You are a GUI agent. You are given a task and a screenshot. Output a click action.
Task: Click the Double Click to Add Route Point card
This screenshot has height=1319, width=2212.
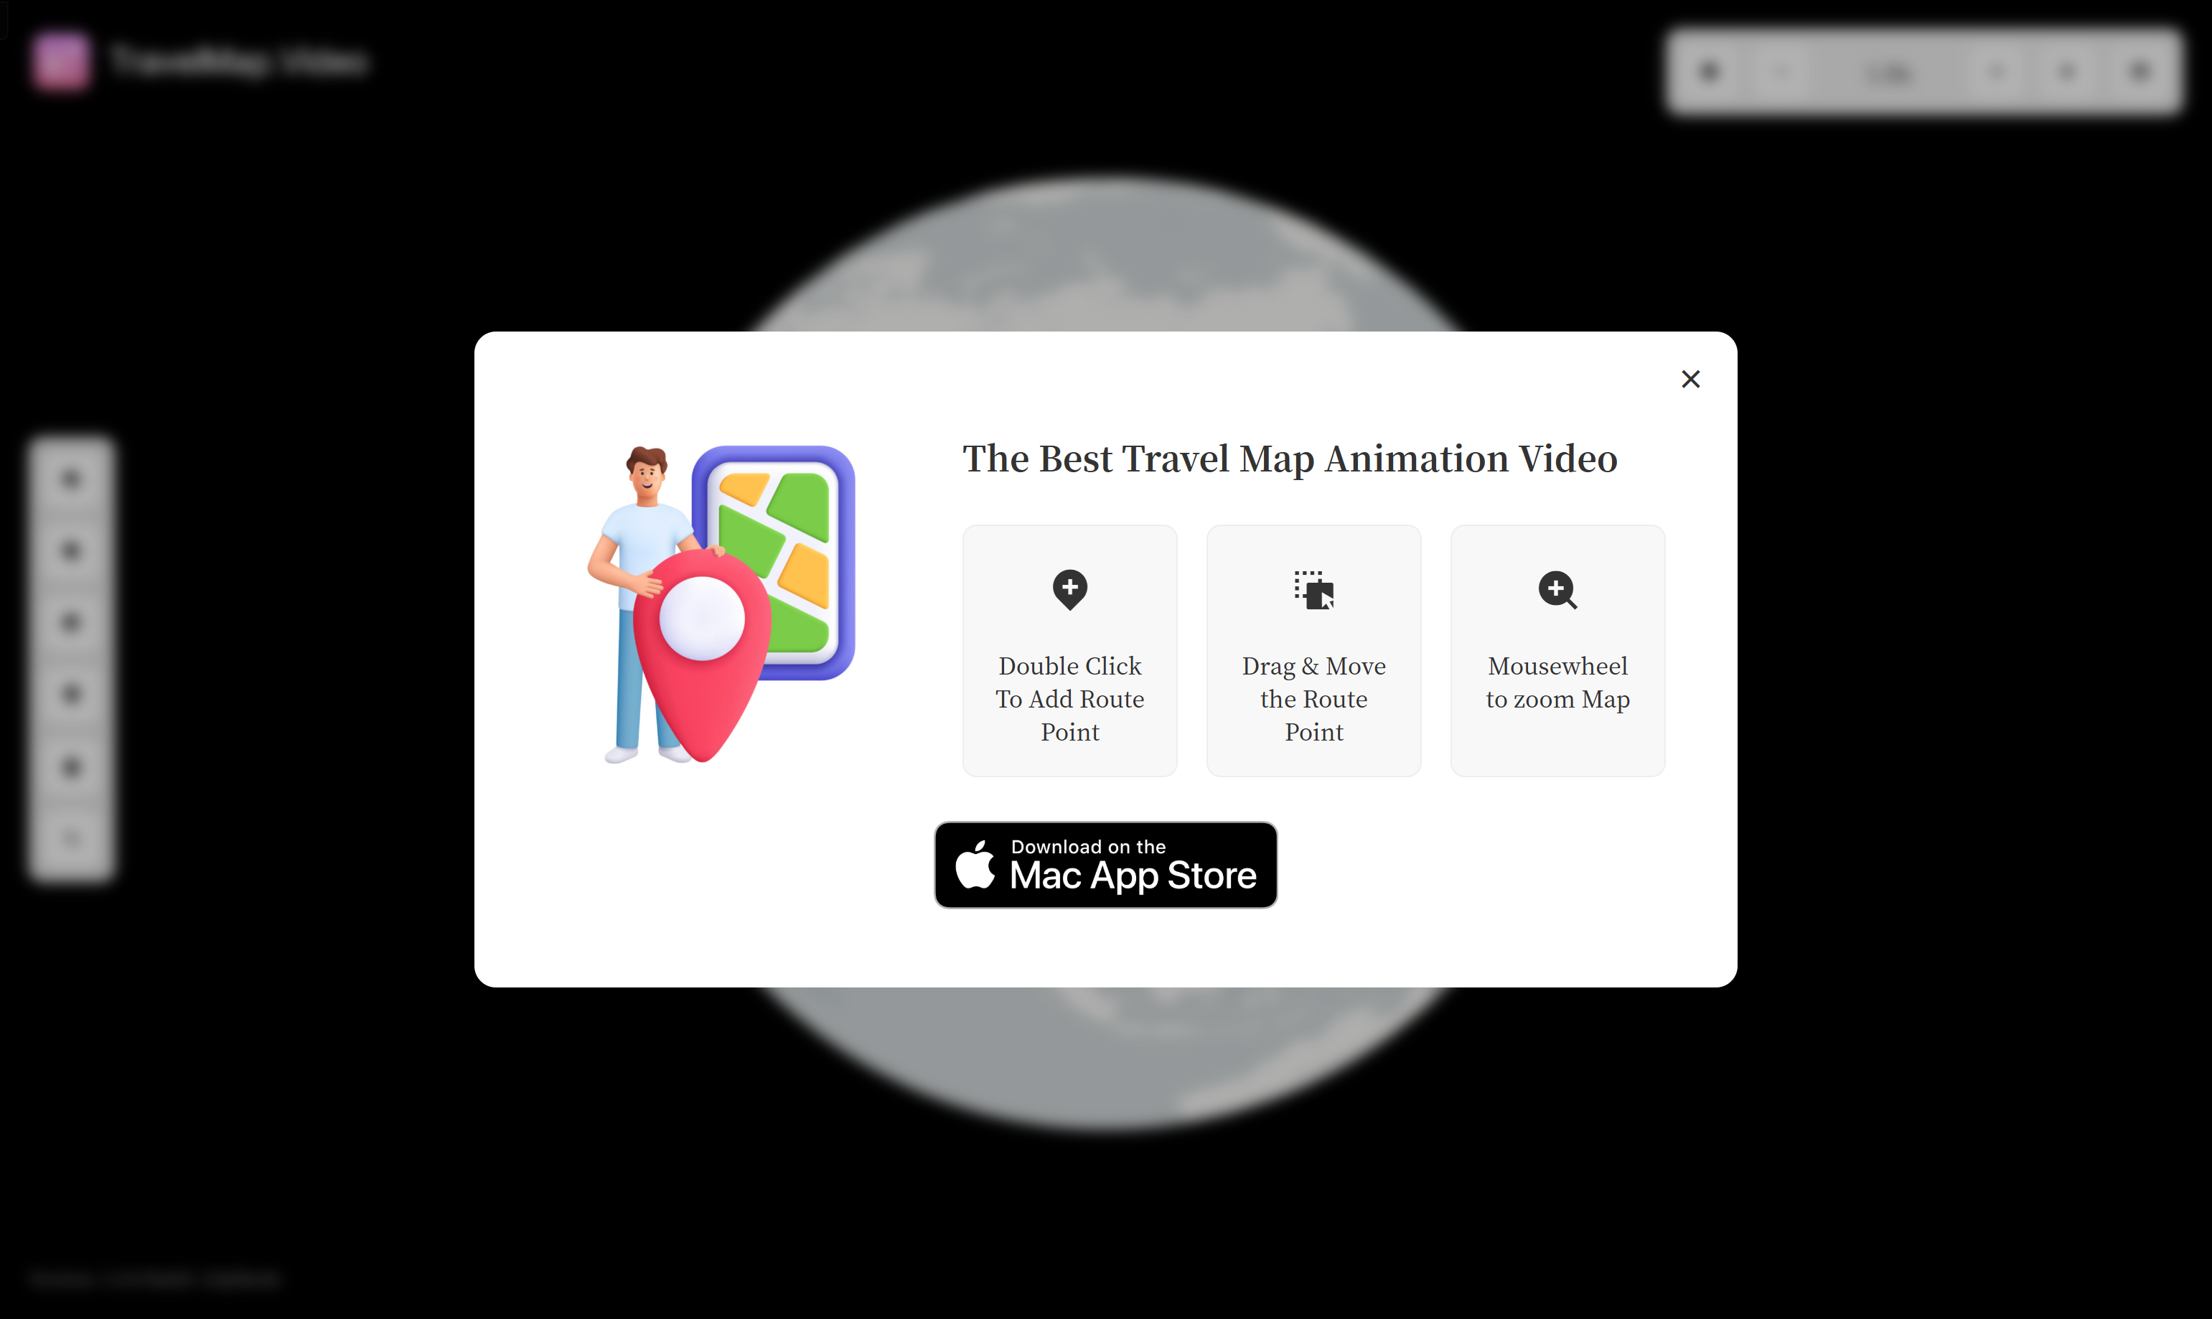click(x=1069, y=650)
